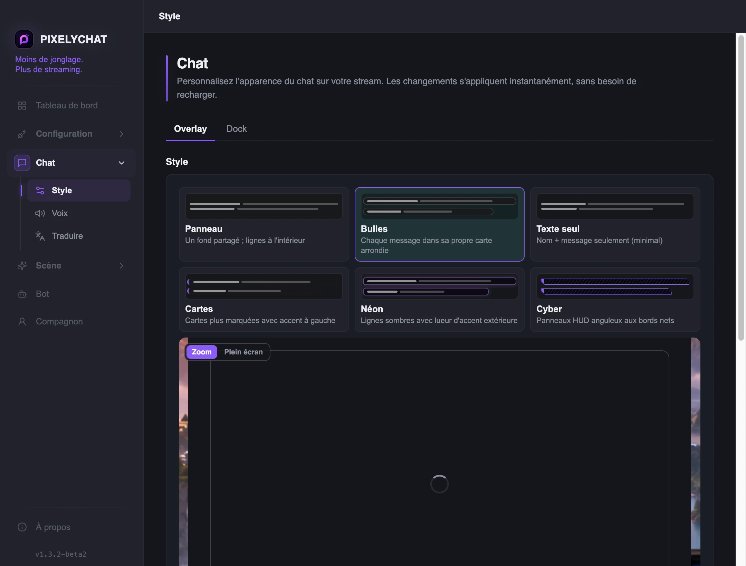
Task: Expand the Configuration section chevron
Action: click(122, 134)
